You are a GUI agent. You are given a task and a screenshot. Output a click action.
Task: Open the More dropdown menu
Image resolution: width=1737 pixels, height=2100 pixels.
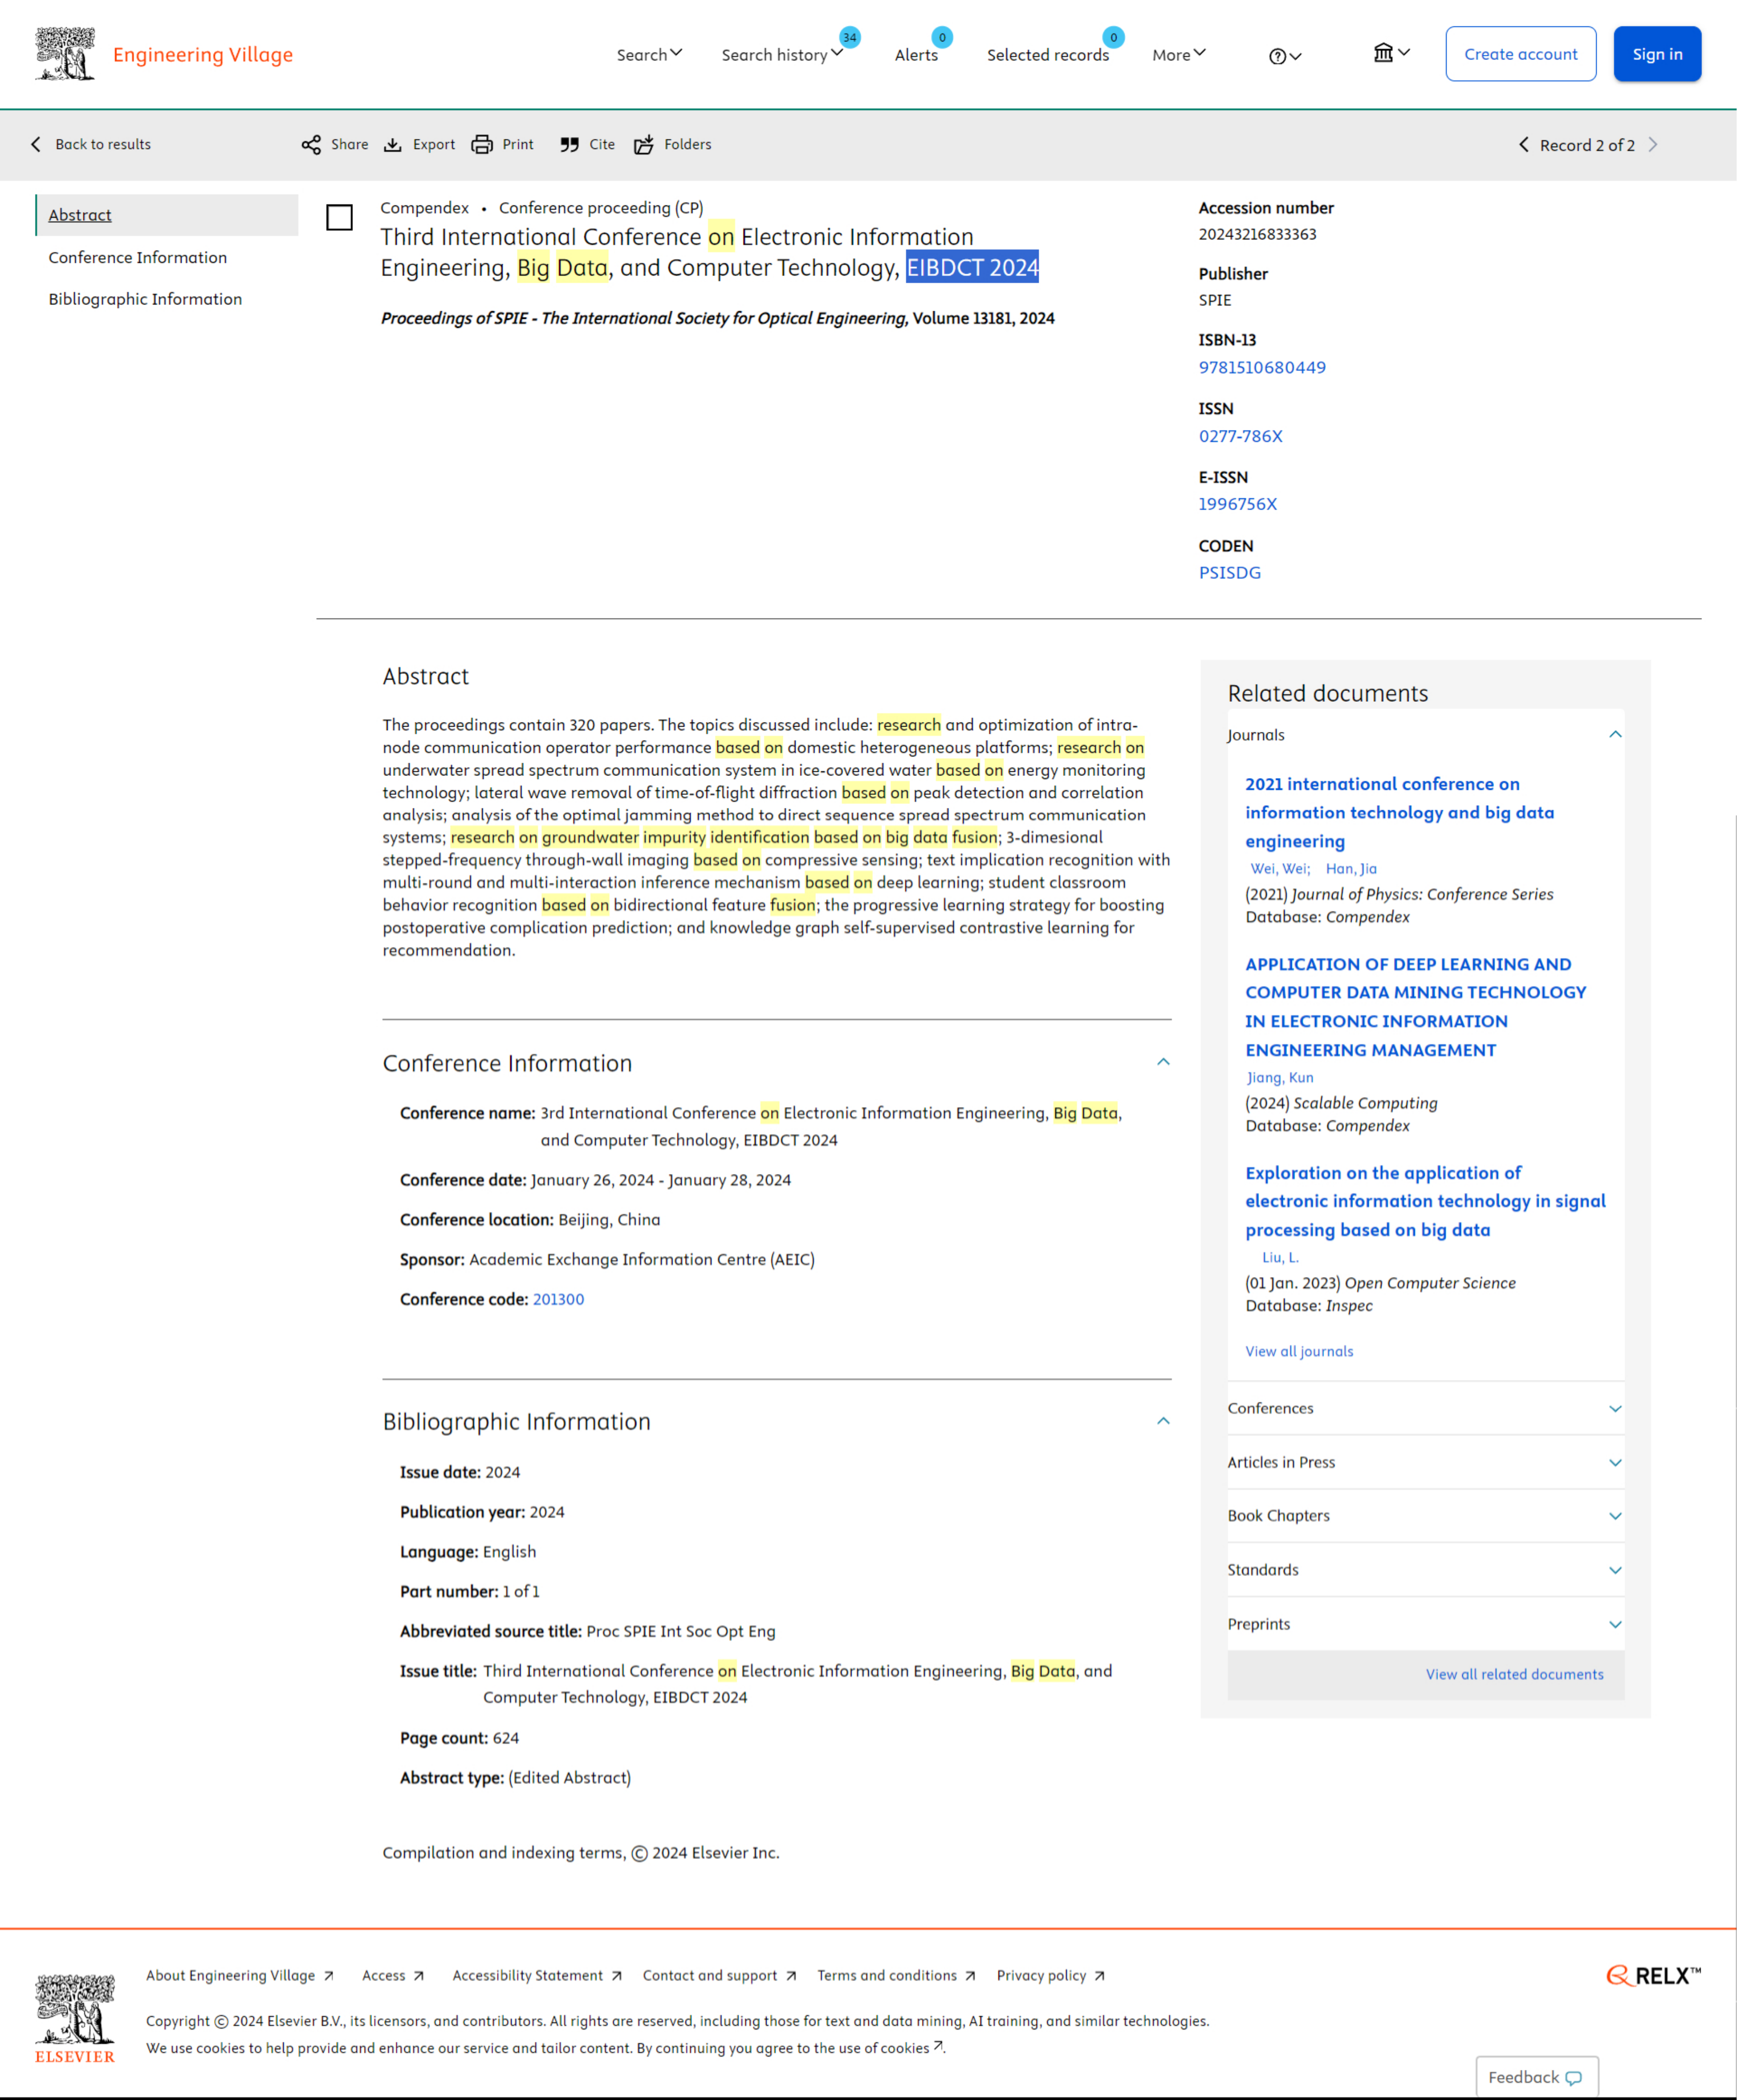1179,54
